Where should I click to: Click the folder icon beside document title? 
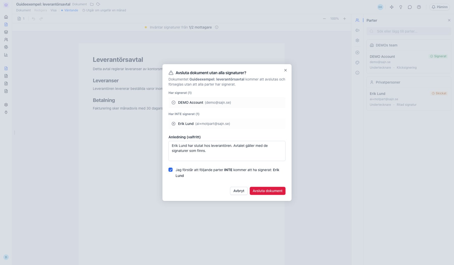pyautogui.click(x=92, y=4)
